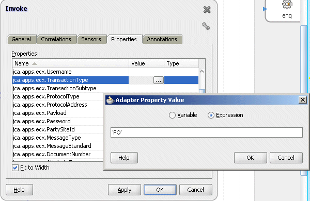Click OK in the Invoke dialog
Viewport: 310px width, 201px height.
tap(160, 190)
